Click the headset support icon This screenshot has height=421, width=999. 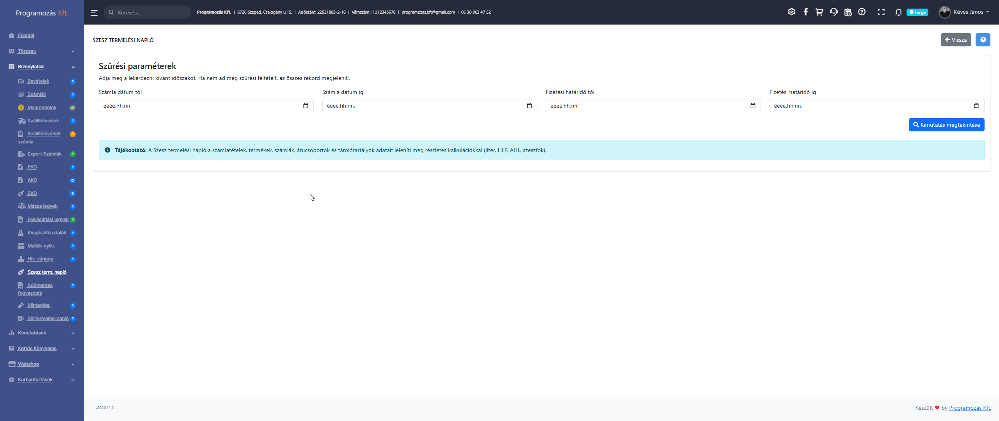834,12
